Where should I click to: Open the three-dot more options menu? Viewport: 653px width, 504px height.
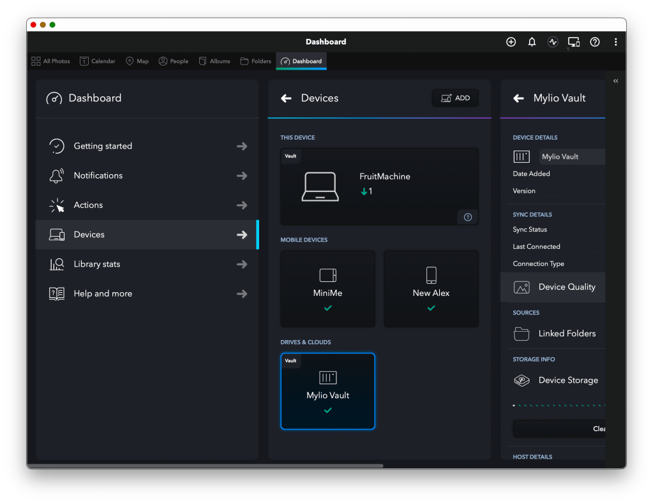pos(615,42)
